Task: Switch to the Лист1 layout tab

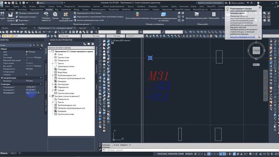Action: pyautogui.click(x=13, y=153)
